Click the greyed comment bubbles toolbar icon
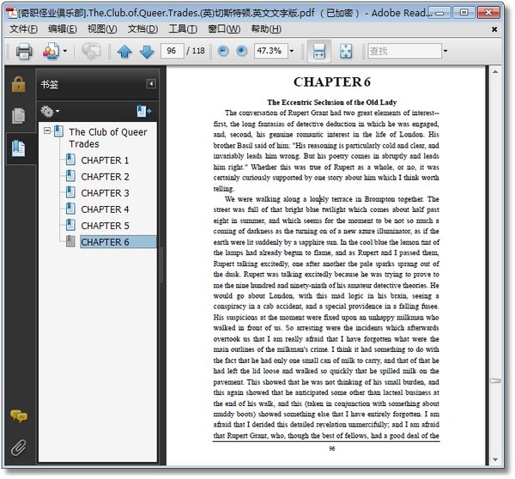Screen dimensions: 515x479 coord(91,51)
